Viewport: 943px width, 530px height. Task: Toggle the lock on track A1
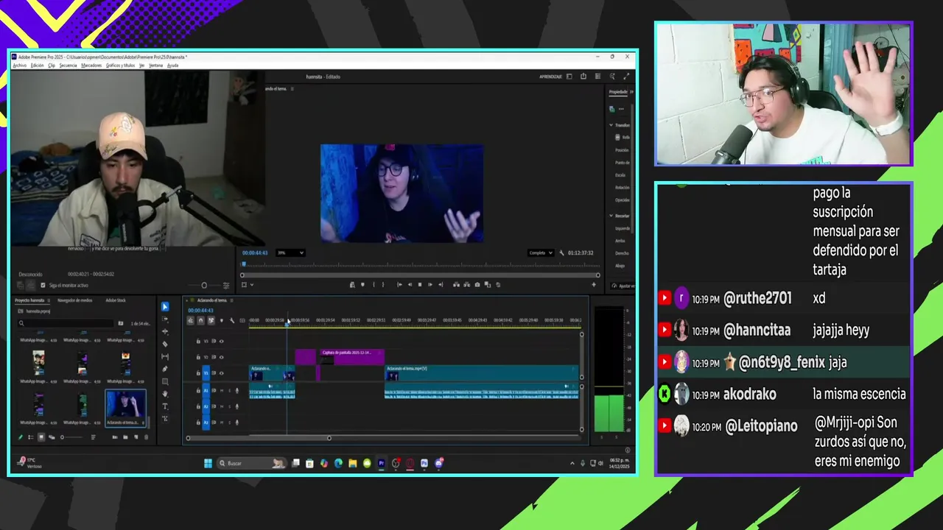[198, 391]
